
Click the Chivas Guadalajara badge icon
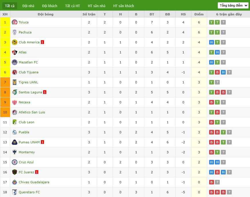click(x=15, y=182)
